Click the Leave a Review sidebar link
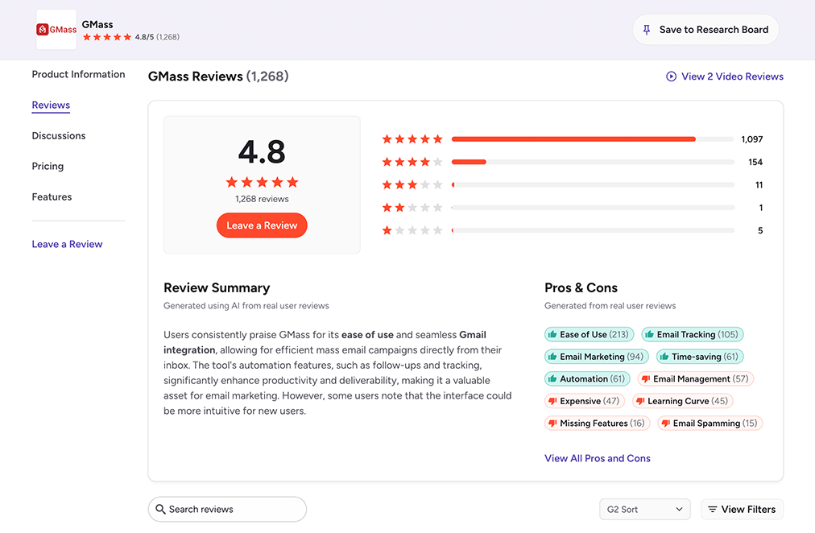Viewport: 815px width, 533px height. [67, 244]
